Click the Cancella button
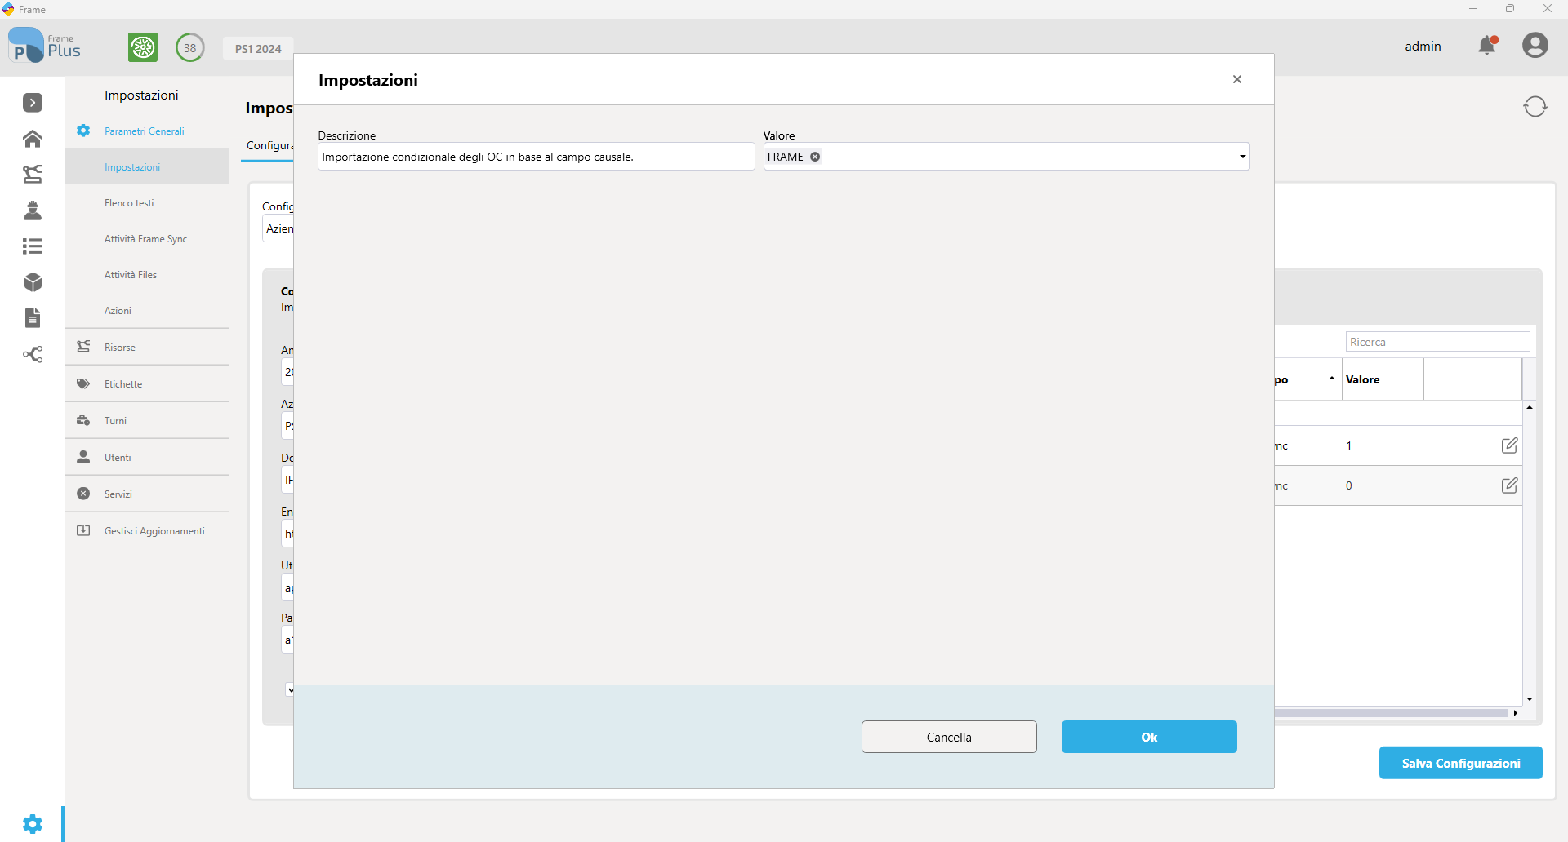The height and width of the screenshot is (842, 1568). (x=949, y=737)
